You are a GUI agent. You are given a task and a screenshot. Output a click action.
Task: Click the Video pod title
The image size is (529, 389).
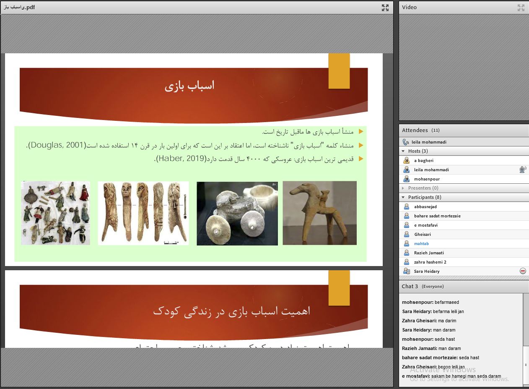[x=409, y=8]
